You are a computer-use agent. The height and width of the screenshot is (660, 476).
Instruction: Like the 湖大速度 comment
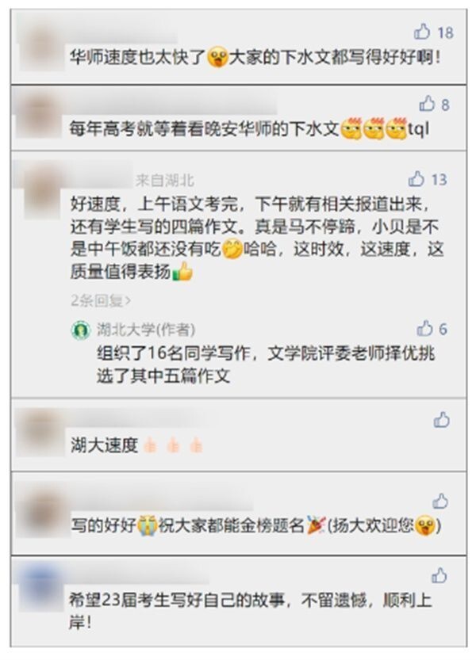[x=441, y=420]
